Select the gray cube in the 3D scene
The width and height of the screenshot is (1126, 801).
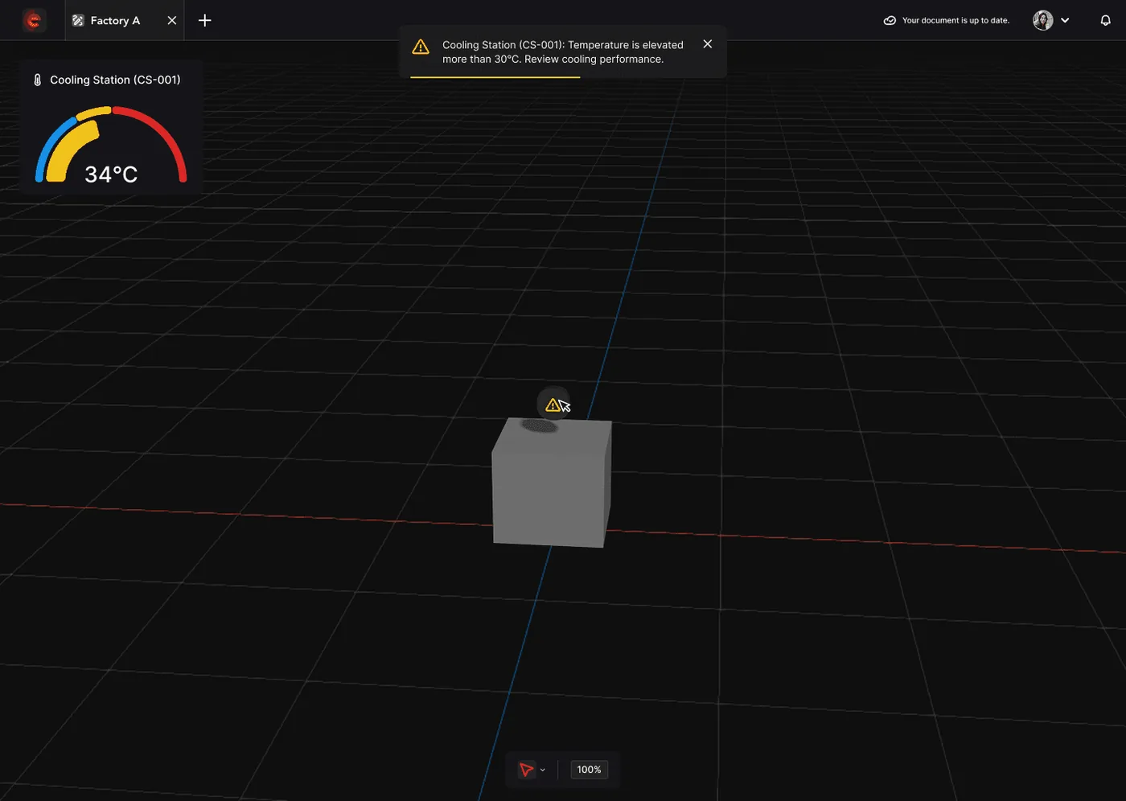(x=552, y=483)
